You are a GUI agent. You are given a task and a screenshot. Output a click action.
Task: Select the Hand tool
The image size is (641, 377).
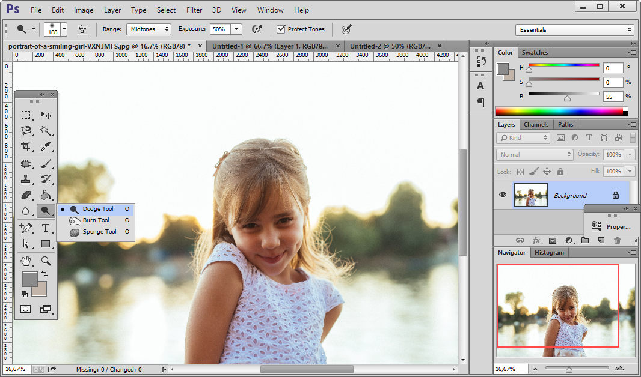click(x=26, y=261)
